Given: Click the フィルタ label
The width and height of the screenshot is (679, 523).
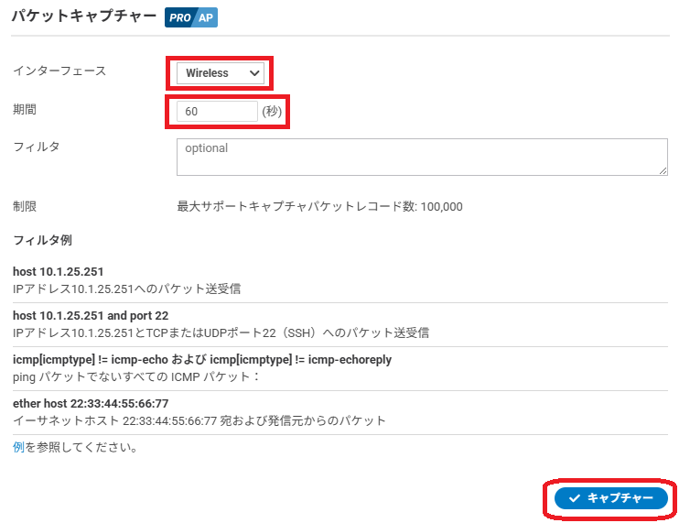Looking at the screenshot, I should (37, 147).
